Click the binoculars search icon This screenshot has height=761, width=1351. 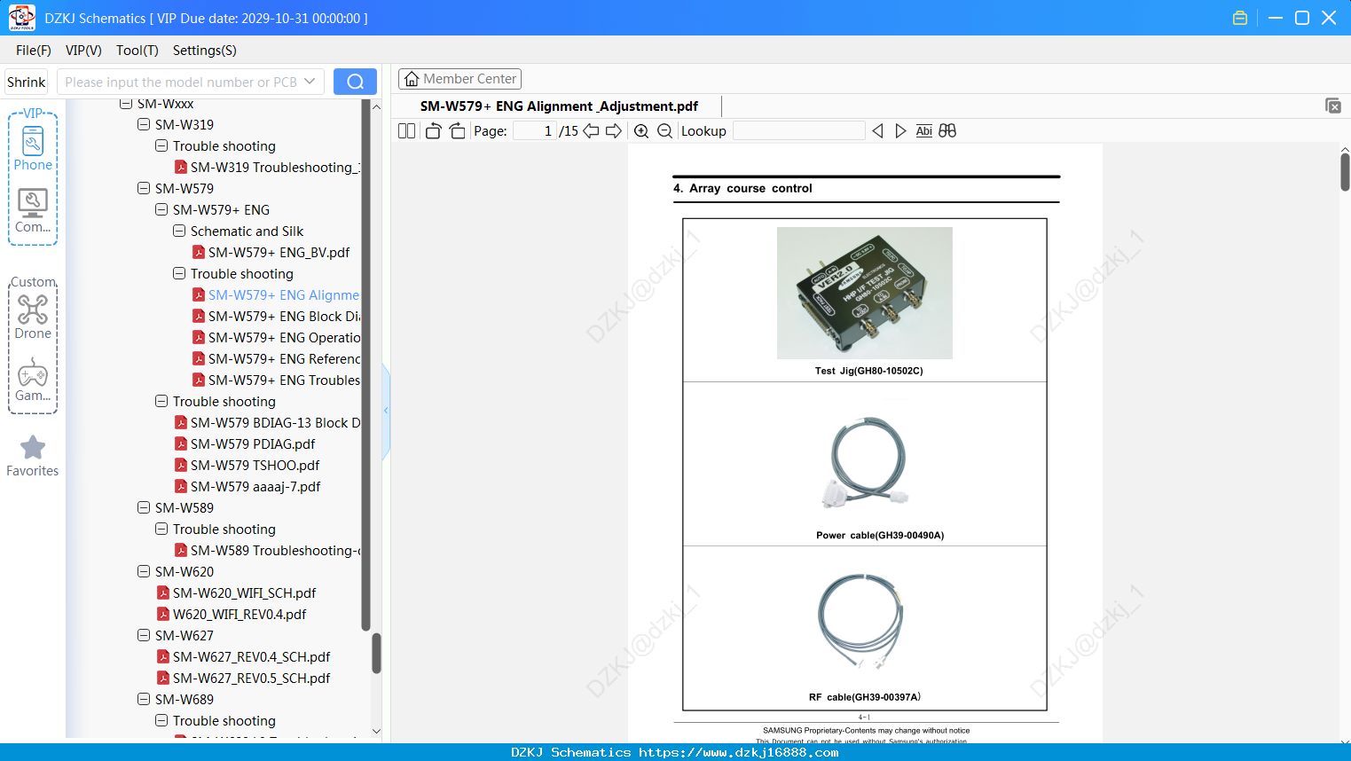[947, 131]
